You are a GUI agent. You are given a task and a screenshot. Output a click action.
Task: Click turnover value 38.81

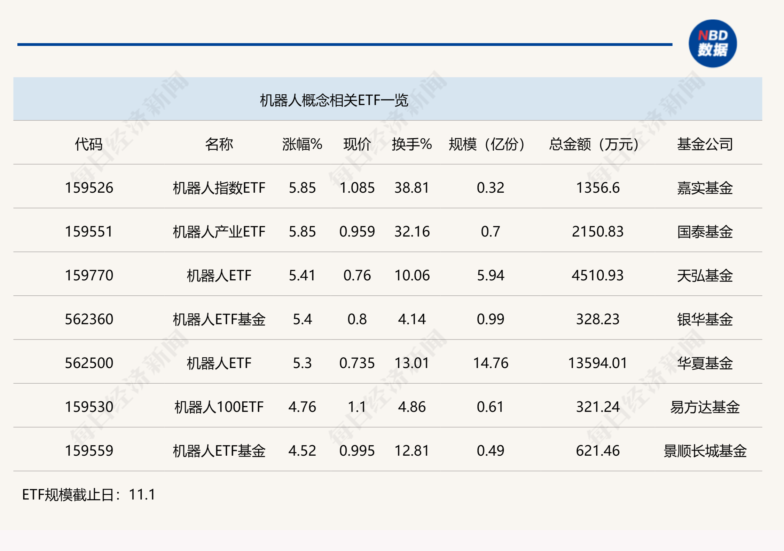pos(412,188)
